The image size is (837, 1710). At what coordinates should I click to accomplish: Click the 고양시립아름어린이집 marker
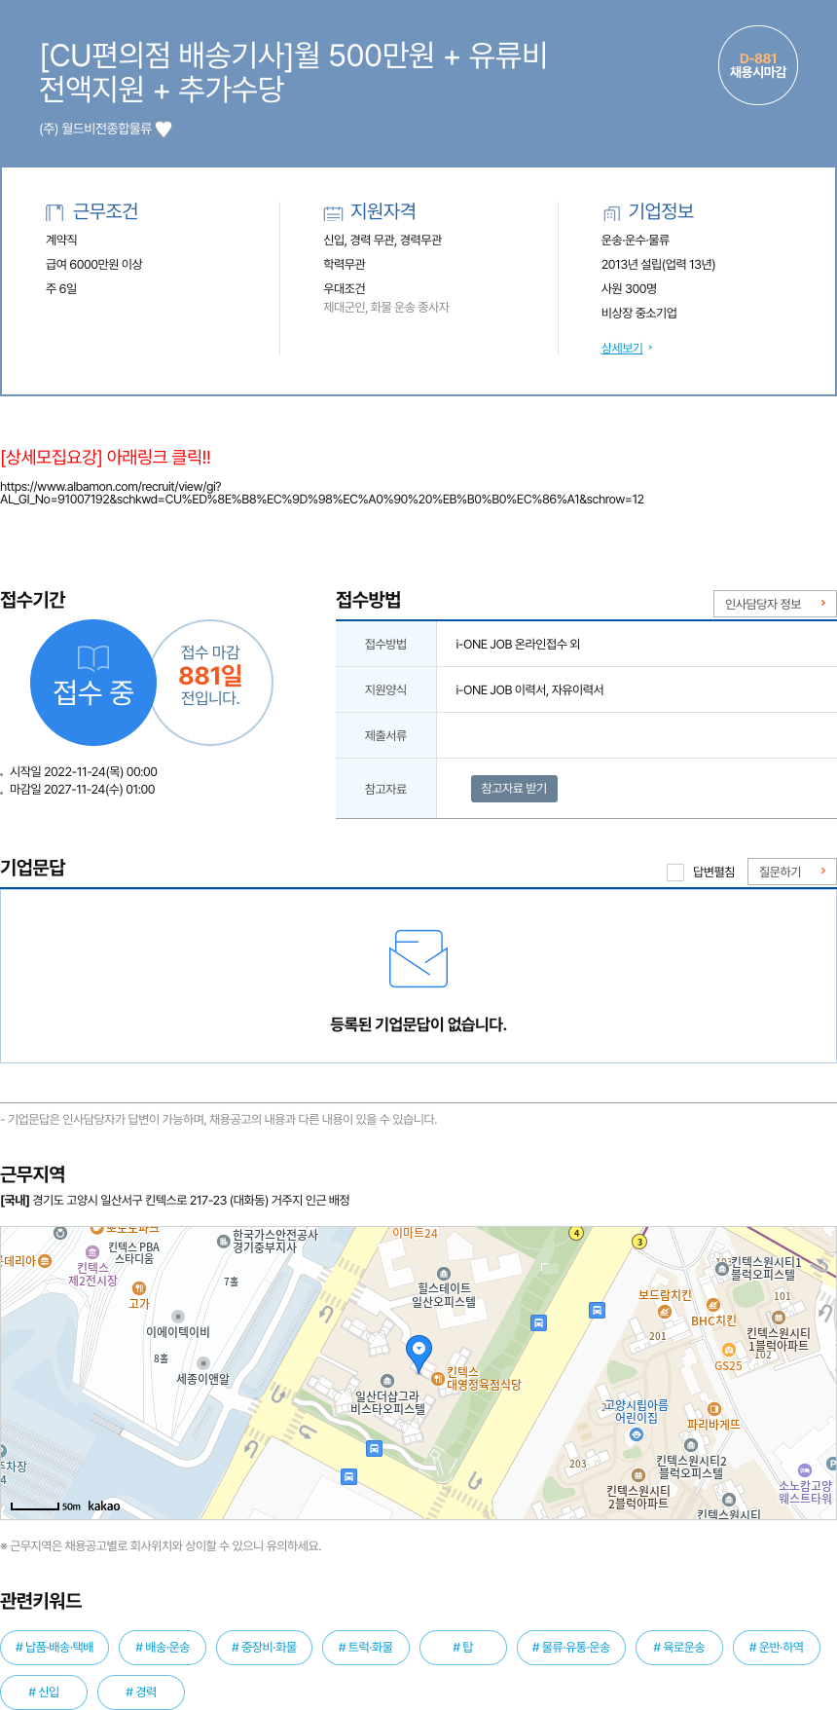[x=637, y=1434]
